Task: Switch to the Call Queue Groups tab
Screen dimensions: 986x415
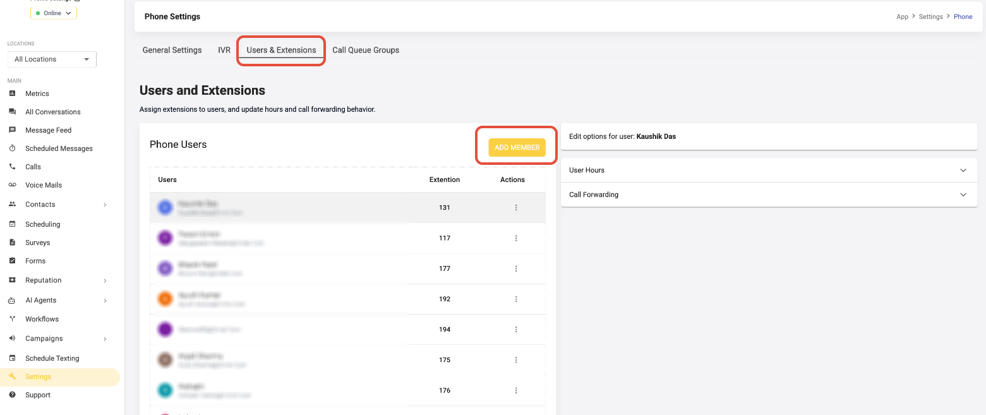Action: coord(366,51)
